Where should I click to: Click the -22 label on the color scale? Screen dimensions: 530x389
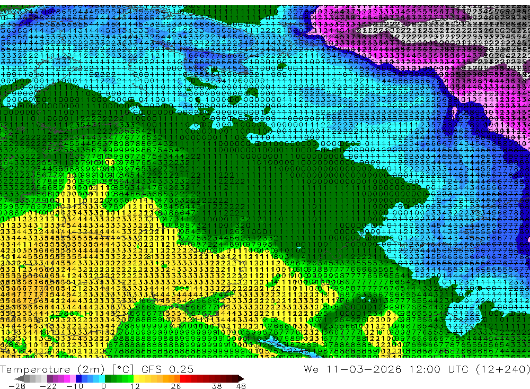click(x=48, y=386)
